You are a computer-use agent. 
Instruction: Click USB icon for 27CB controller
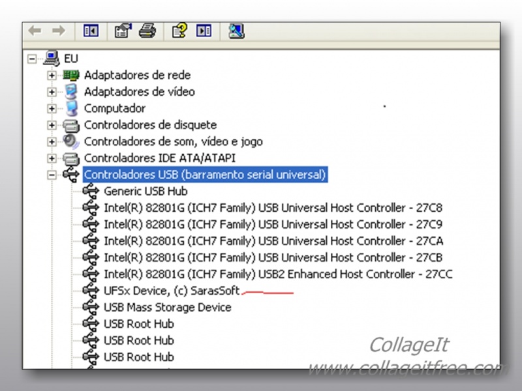click(x=91, y=257)
